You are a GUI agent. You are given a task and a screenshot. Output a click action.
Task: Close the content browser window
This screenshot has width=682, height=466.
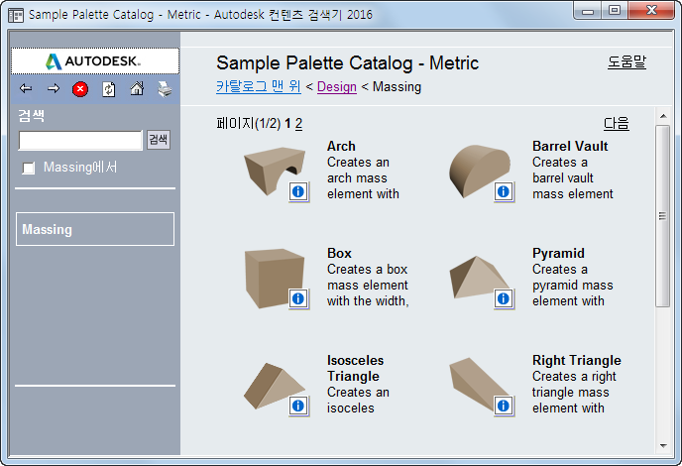651,11
